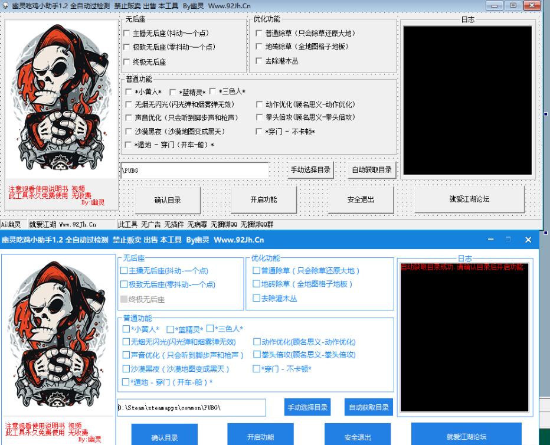This screenshot has width=550, height=445.
Task: Toggle 拳头倍攻 in the gray designer window
Action: coord(259,117)
